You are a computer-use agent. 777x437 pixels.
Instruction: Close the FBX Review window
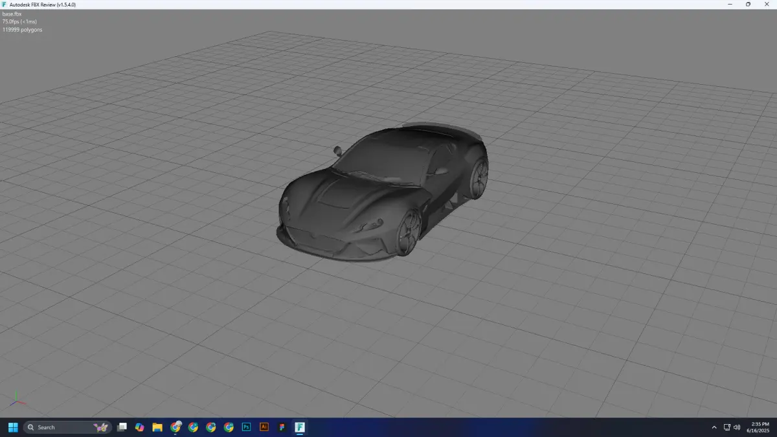(767, 5)
